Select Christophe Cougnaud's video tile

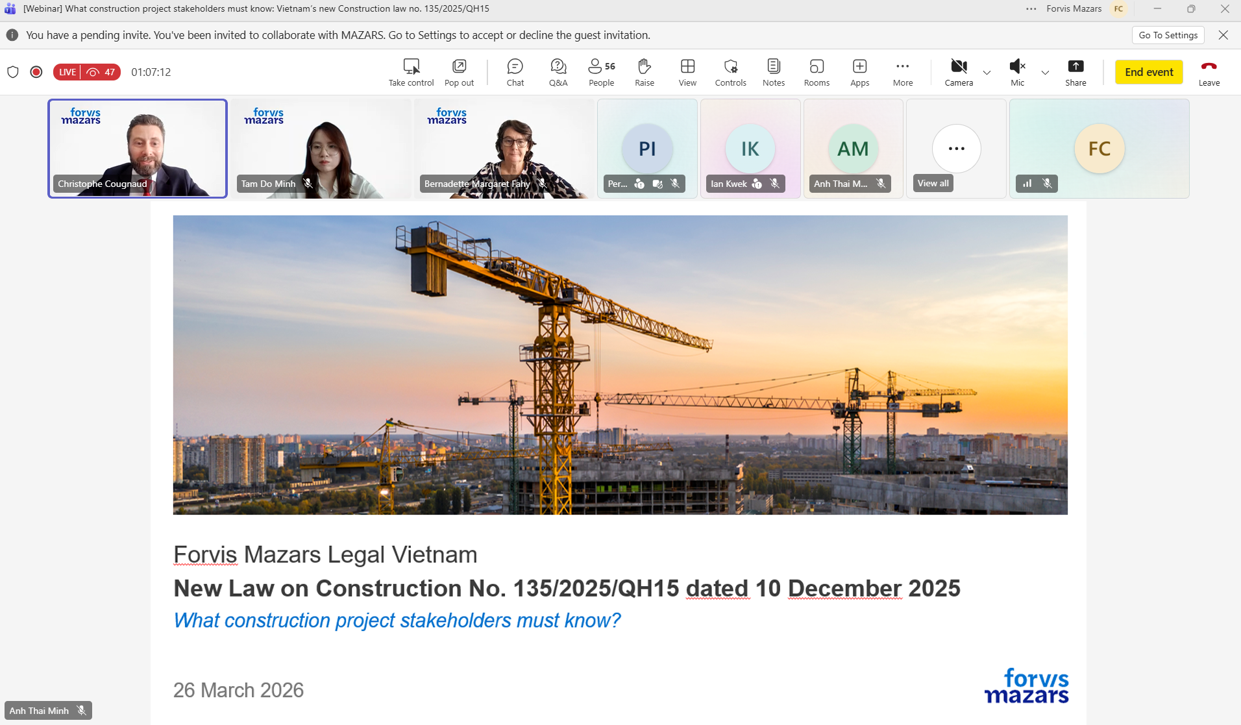(138, 148)
